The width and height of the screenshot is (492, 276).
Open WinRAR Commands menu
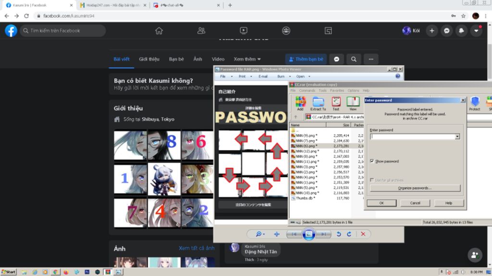point(307,91)
